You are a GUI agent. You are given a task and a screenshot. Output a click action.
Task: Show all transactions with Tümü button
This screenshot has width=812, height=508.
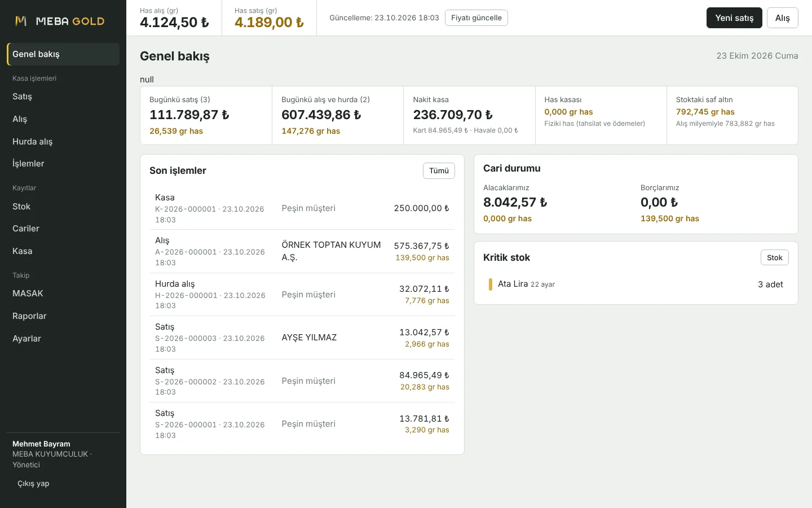pyautogui.click(x=439, y=171)
